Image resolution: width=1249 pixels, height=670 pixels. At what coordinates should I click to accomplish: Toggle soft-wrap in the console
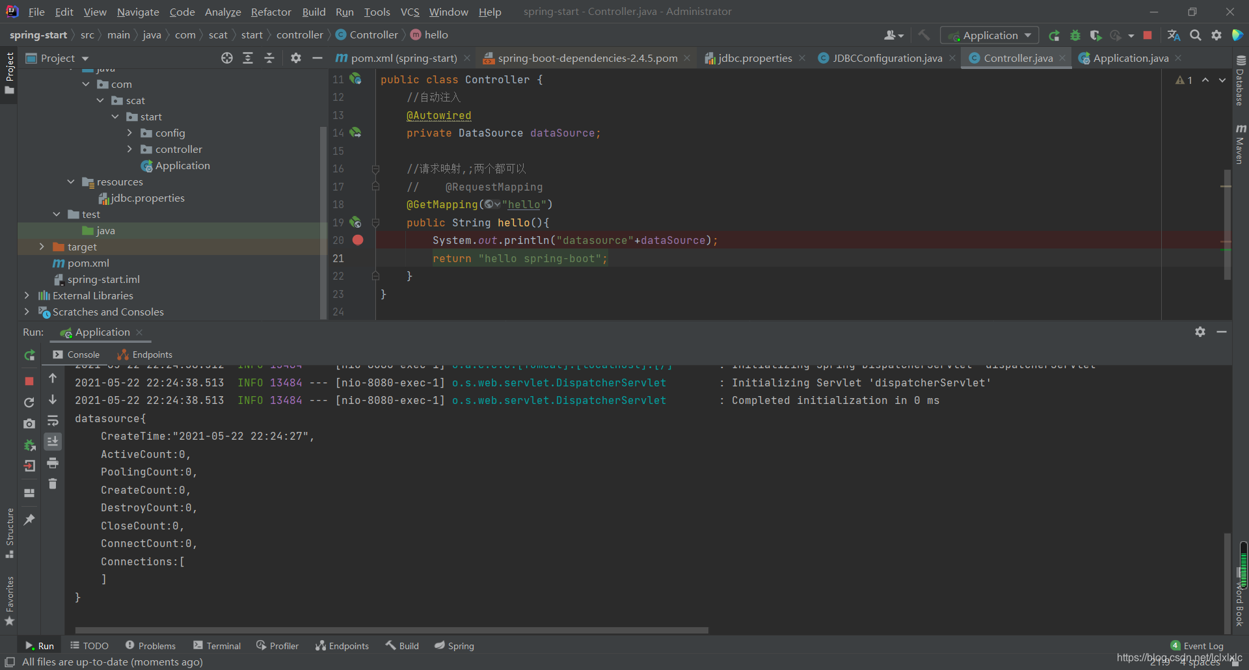point(53,421)
